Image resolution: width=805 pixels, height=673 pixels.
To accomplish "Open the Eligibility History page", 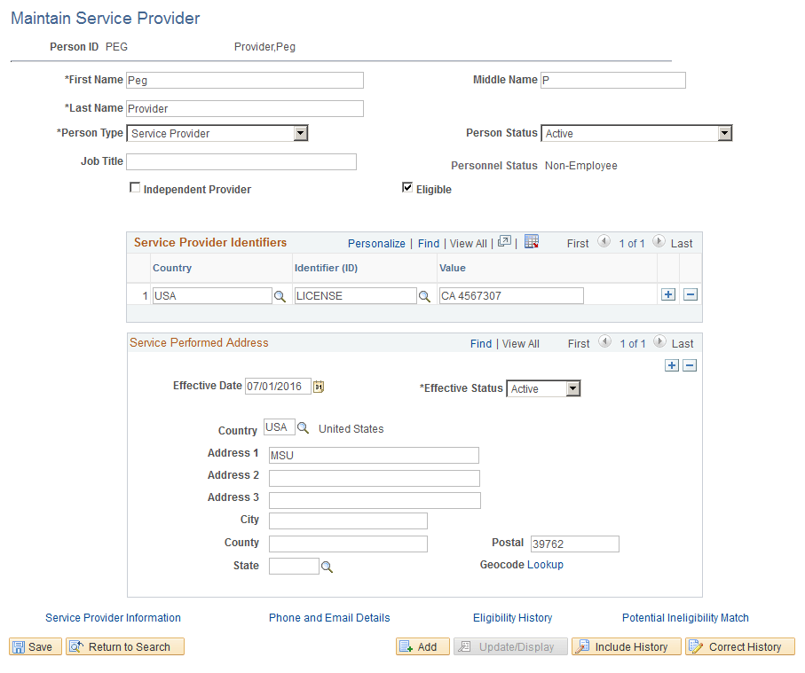I will [x=513, y=618].
